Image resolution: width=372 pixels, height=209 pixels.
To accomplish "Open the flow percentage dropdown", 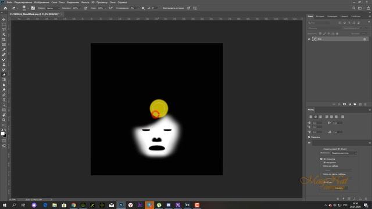I will [x=105, y=8].
